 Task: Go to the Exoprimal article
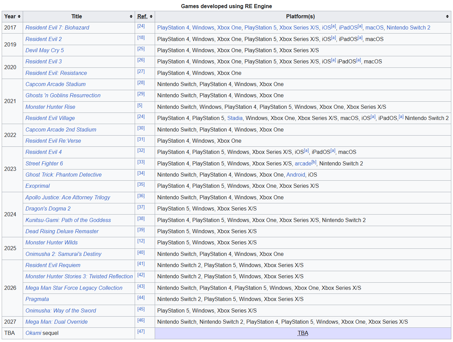click(x=37, y=186)
